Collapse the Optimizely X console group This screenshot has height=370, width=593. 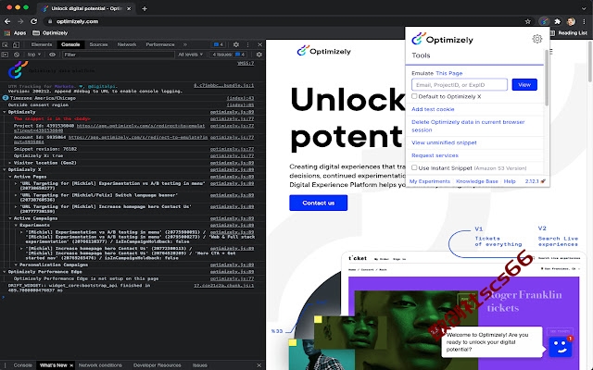click(5, 169)
